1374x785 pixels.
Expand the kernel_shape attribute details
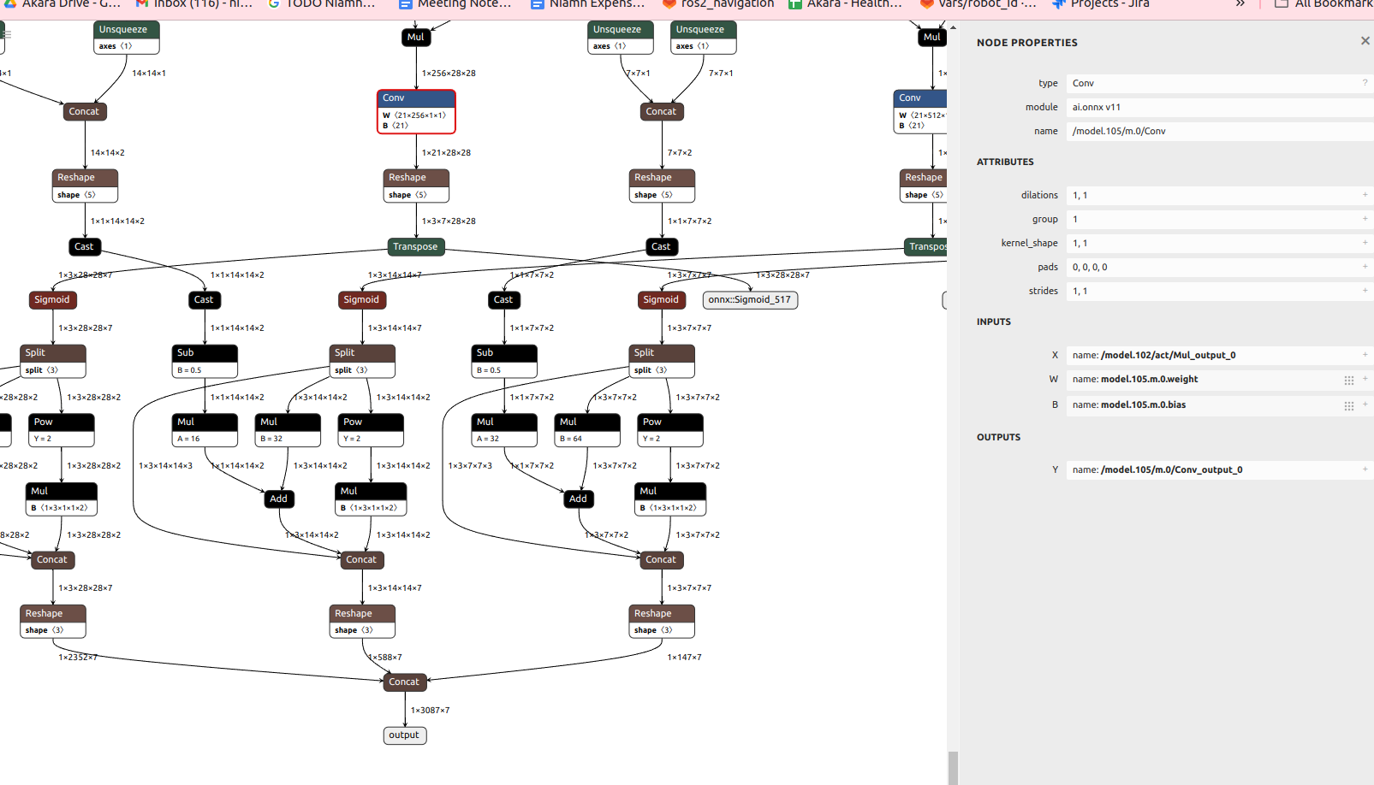pyautogui.click(x=1365, y=243)
